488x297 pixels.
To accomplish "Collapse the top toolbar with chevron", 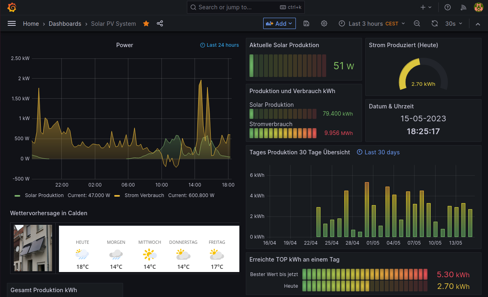I will click(478, 24).
